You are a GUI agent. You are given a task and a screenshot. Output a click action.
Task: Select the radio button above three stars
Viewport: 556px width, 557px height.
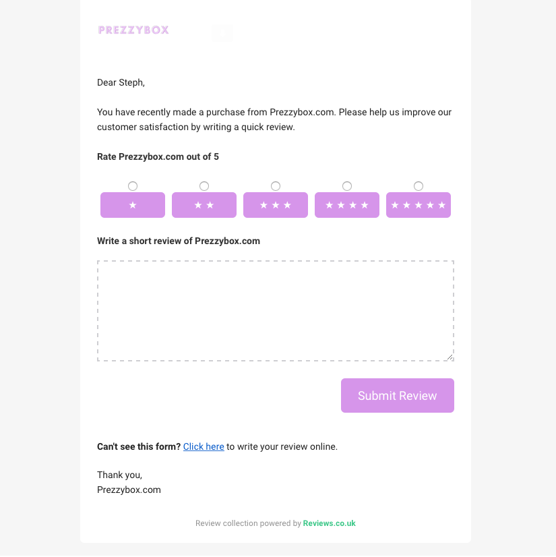[x=276, y=186]
